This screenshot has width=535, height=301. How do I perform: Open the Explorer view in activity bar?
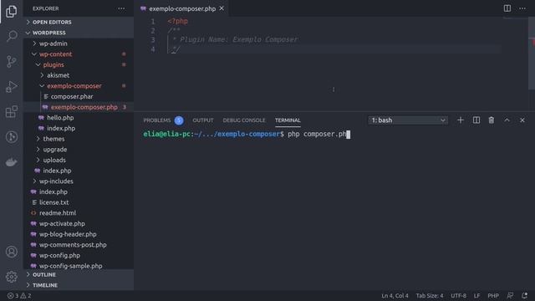tap(11, 12)
